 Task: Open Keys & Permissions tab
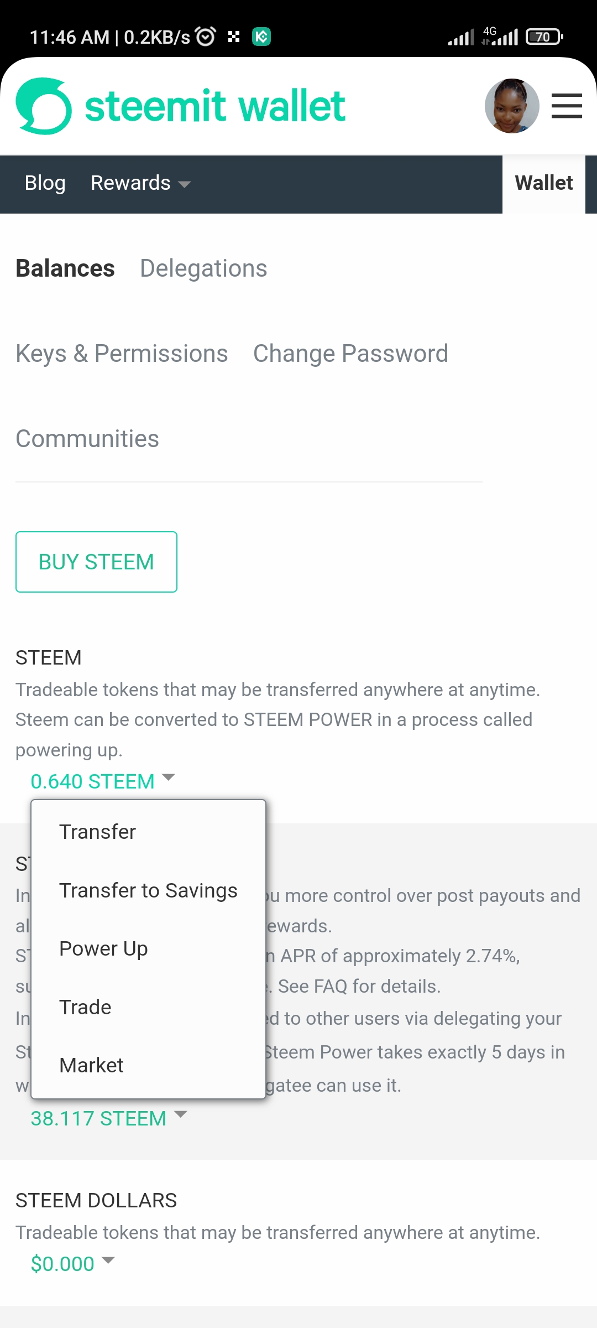coord(122,354)
